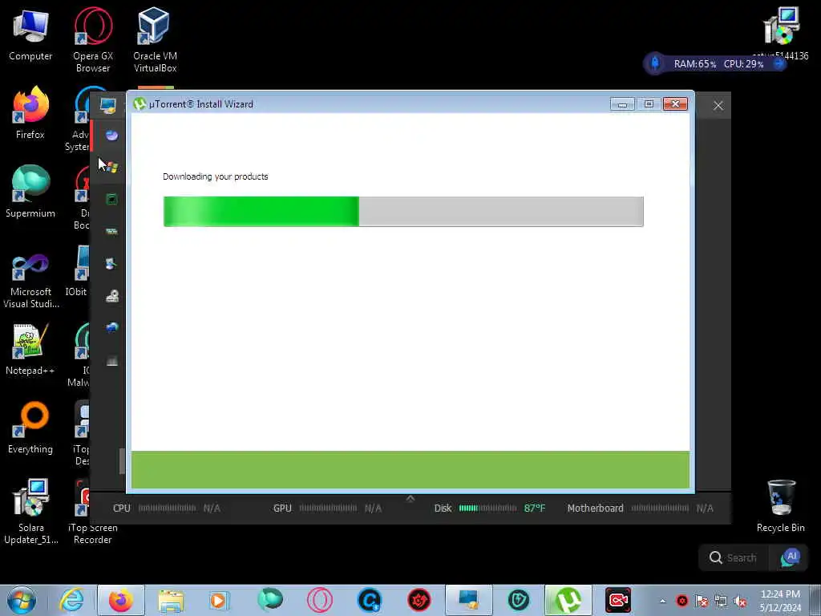The height and width of the screenshot is (616, 821).
Task: Open the network tray icon
Action: [x=721, y=601]
